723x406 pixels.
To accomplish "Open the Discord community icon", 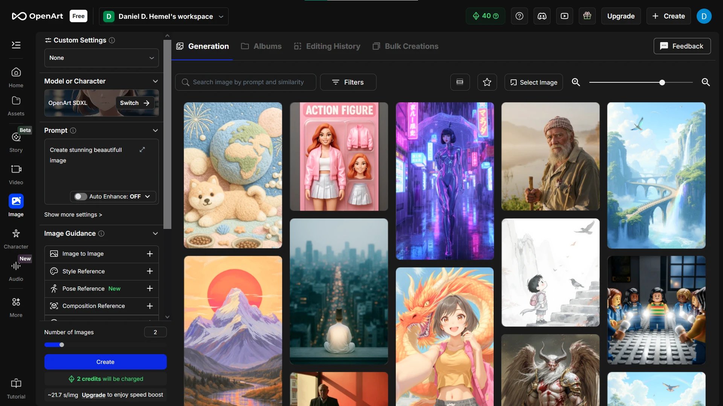I will click(542, 16).
